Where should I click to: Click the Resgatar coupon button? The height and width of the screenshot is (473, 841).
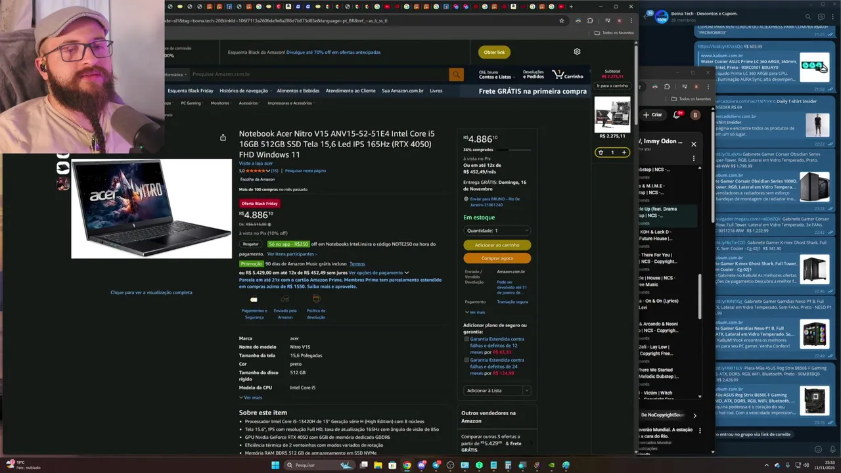pyautogui.click(x=251, y=244)
